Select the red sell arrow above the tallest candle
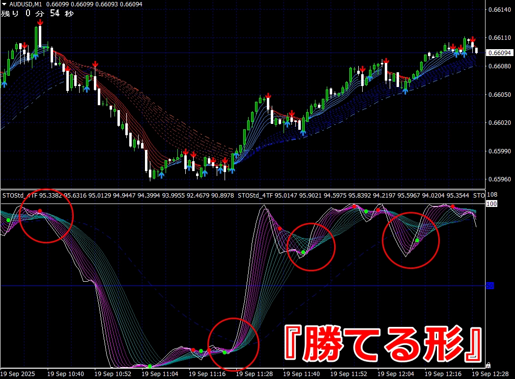The width and height of the screenshot is (515, 379). 40,22
